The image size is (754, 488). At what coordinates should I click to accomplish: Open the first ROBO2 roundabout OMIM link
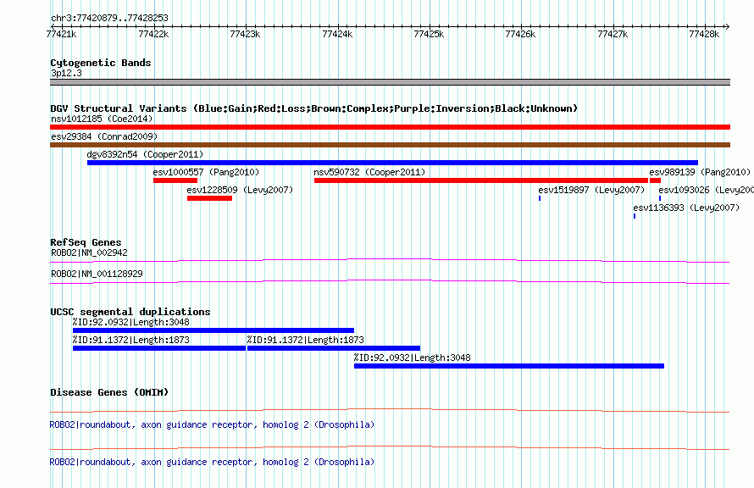[x=212, y=425]
